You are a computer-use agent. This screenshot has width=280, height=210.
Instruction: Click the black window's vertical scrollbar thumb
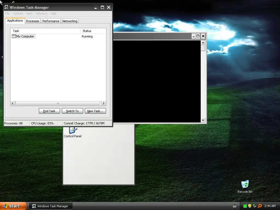[x=203, y=48]
